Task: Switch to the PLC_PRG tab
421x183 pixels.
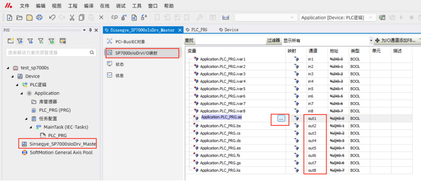Action: [199, 30]
